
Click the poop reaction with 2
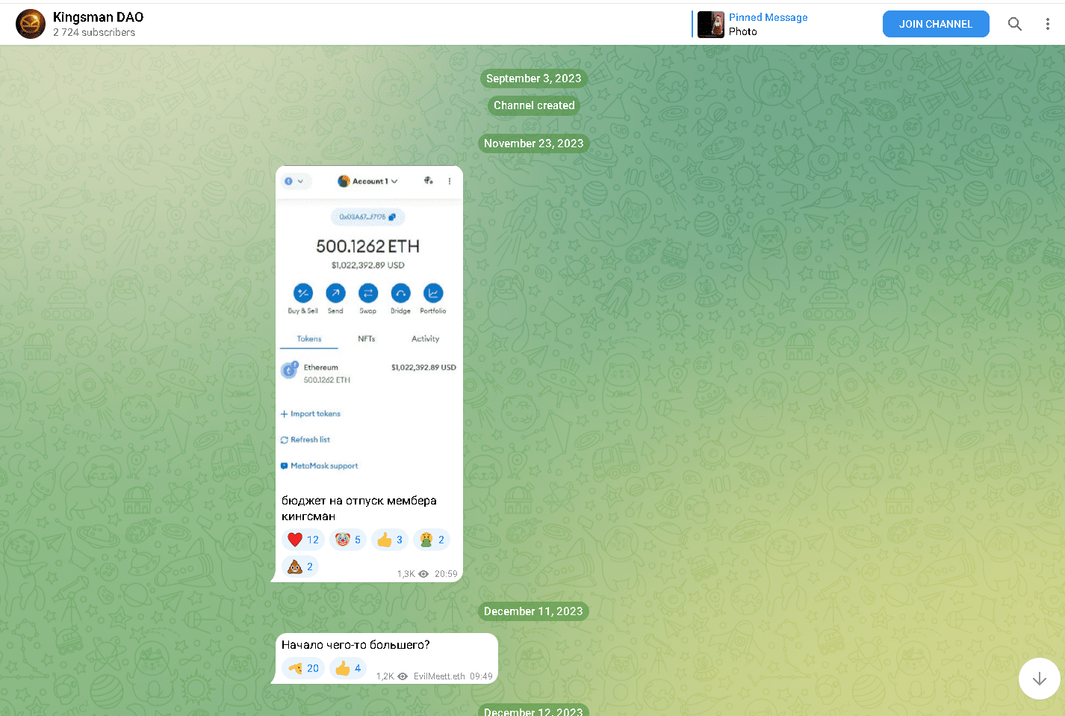tap(300, 567)
